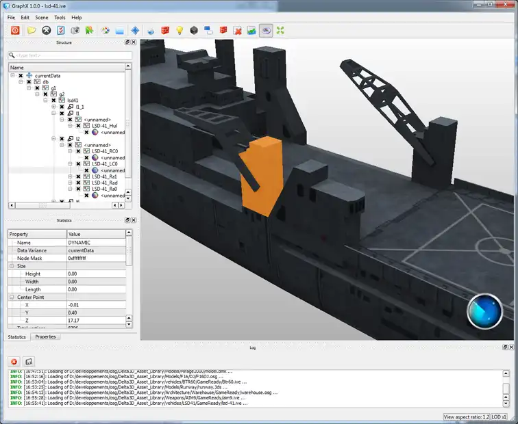
Task: Click the blue radar compass widget
Action: [x=484, y=311]
